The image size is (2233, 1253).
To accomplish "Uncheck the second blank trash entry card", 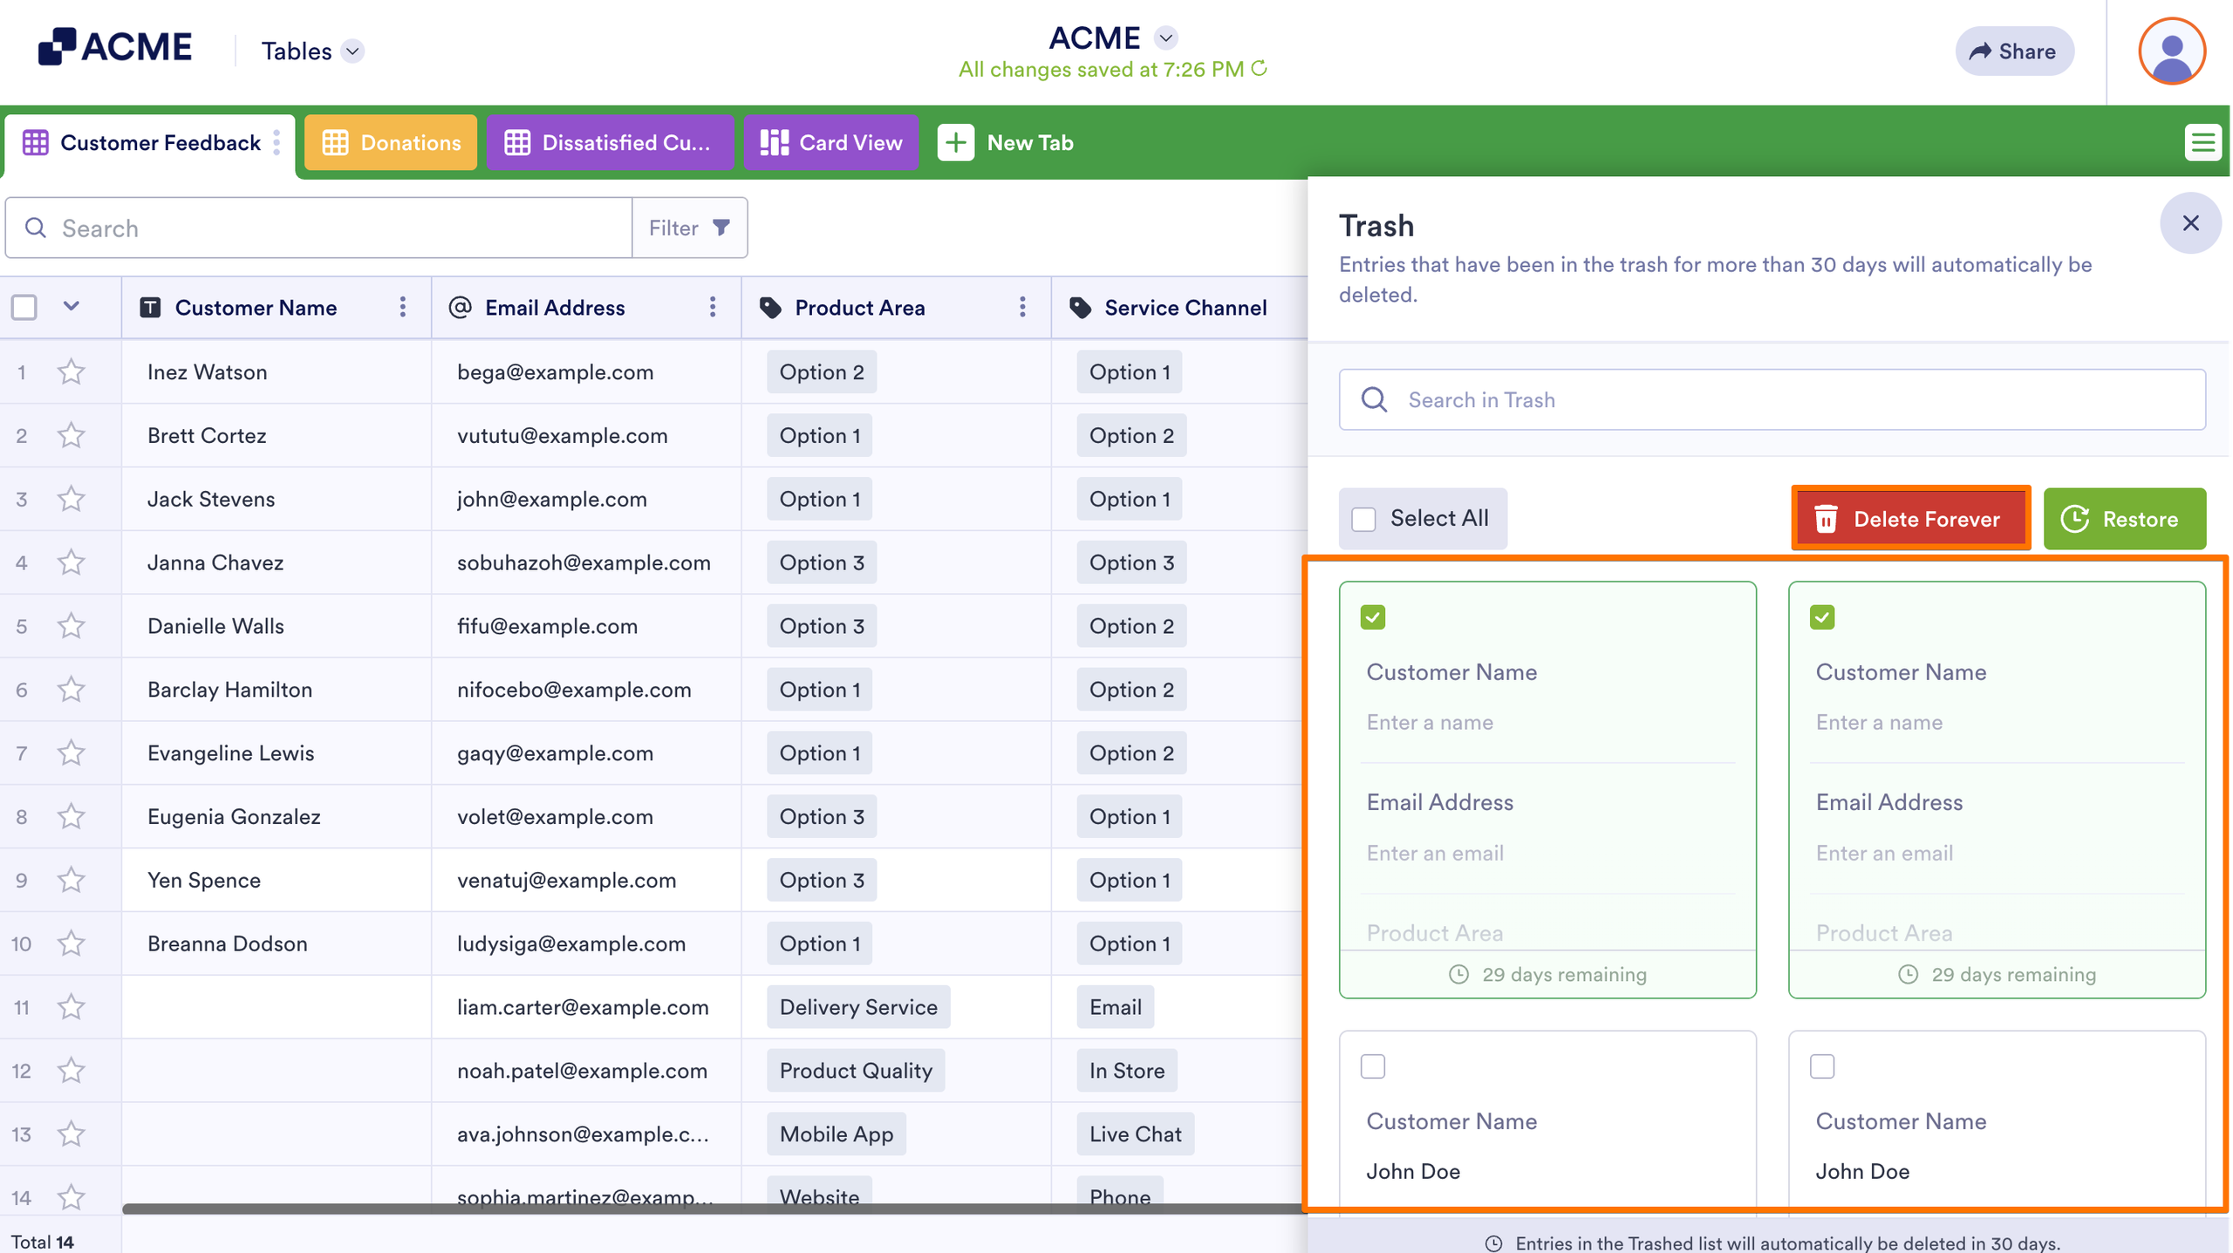I will 1822,617.
